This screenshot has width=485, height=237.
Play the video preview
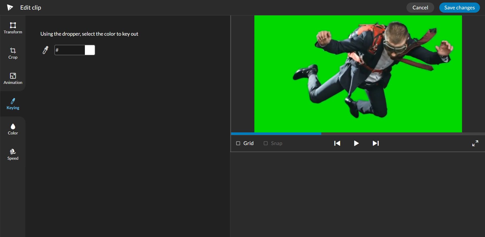click(356, 143)
